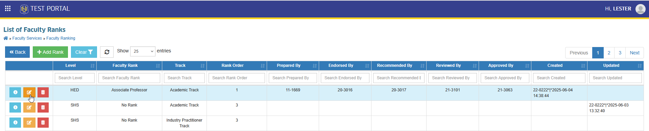This screenshot has width=649, height=131.
Task: Clear filters with the Clear button
Action: click(84, 52)
